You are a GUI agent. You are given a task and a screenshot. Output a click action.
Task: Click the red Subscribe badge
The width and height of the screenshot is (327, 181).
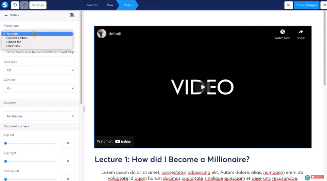click(x=318, y=177)
